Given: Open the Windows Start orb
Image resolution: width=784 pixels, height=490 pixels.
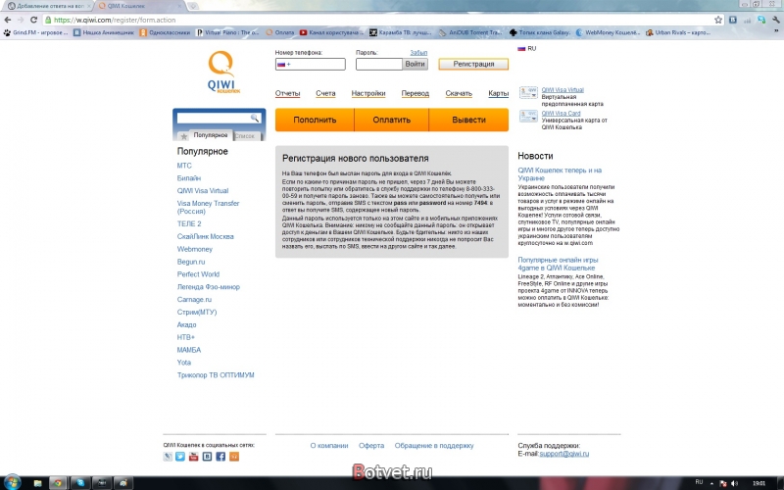Looking at the screenshot, I should (12, 482).
